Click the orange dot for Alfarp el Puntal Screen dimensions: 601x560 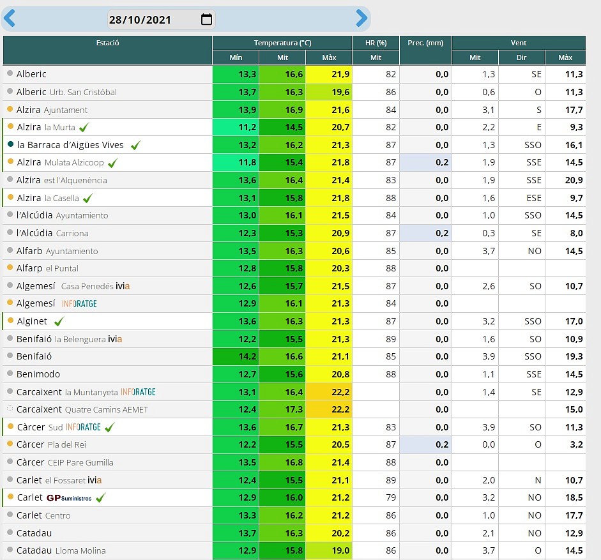pyautogui.click(x=10, y=268)
